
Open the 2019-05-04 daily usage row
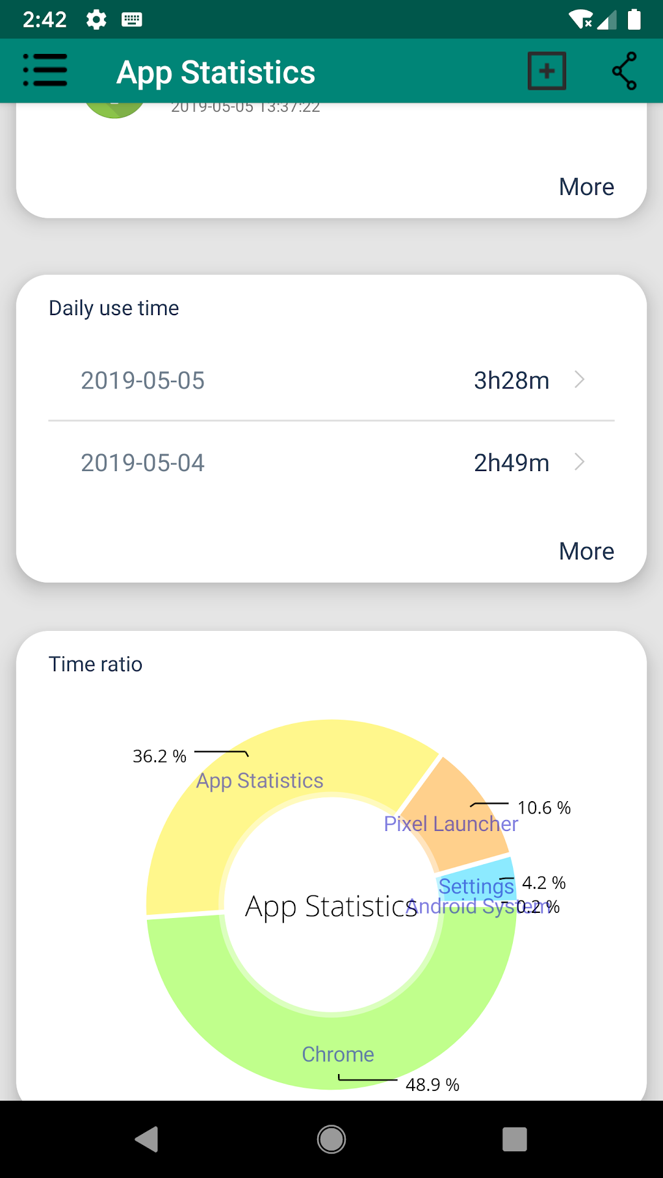[x=331, y=463]
